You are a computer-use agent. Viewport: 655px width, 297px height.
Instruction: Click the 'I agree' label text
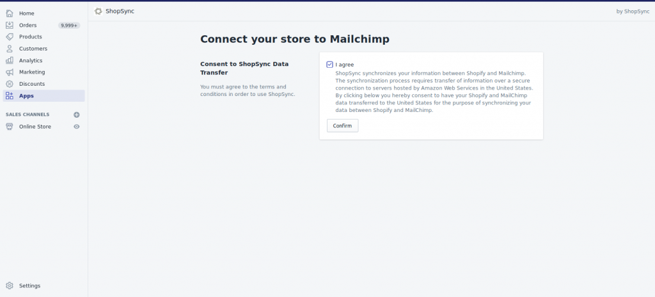click(345, 65)
